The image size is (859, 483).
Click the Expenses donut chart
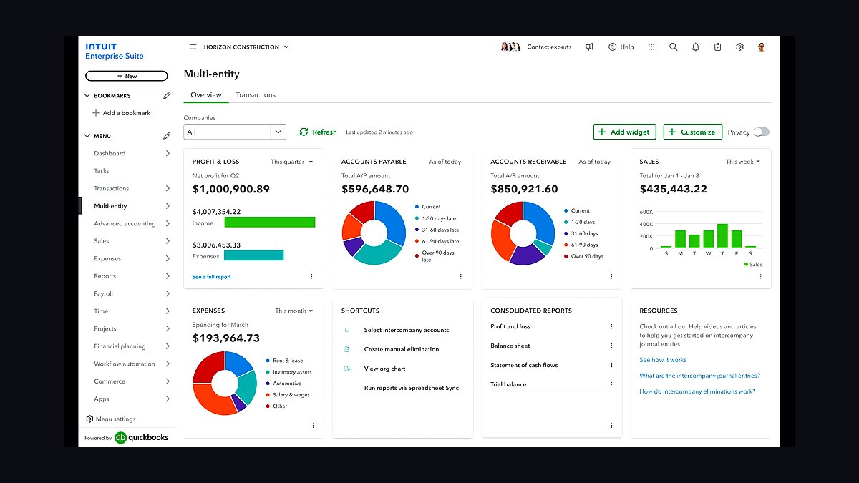(x=225, y=383)
